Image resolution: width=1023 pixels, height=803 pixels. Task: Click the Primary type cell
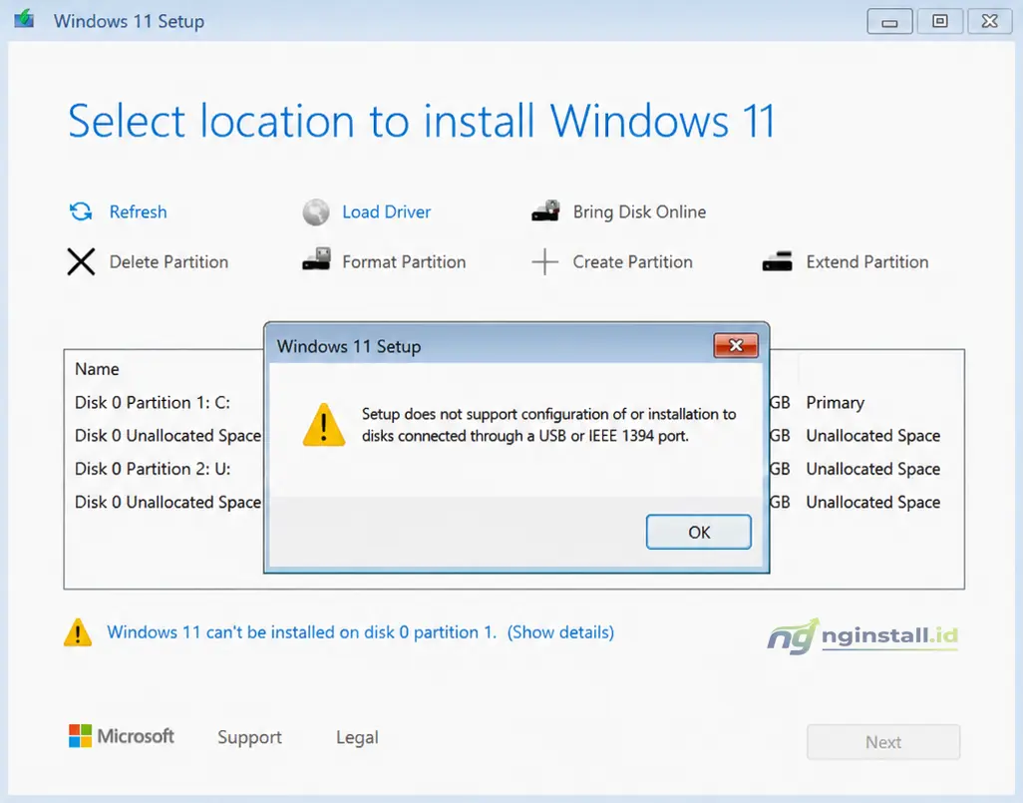(836, 403)
